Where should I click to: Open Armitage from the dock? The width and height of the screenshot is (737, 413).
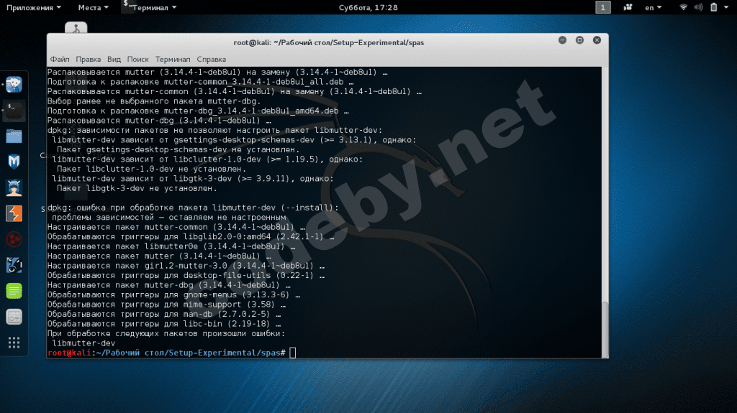click(x=14, y=187)
